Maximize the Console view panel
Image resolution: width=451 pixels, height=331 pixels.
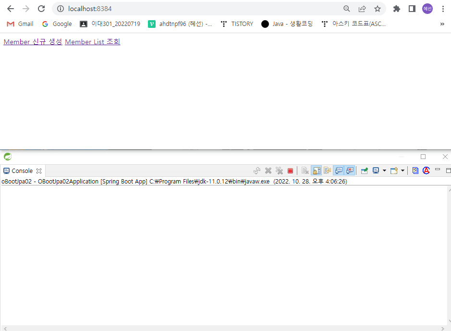coord(448,171)
